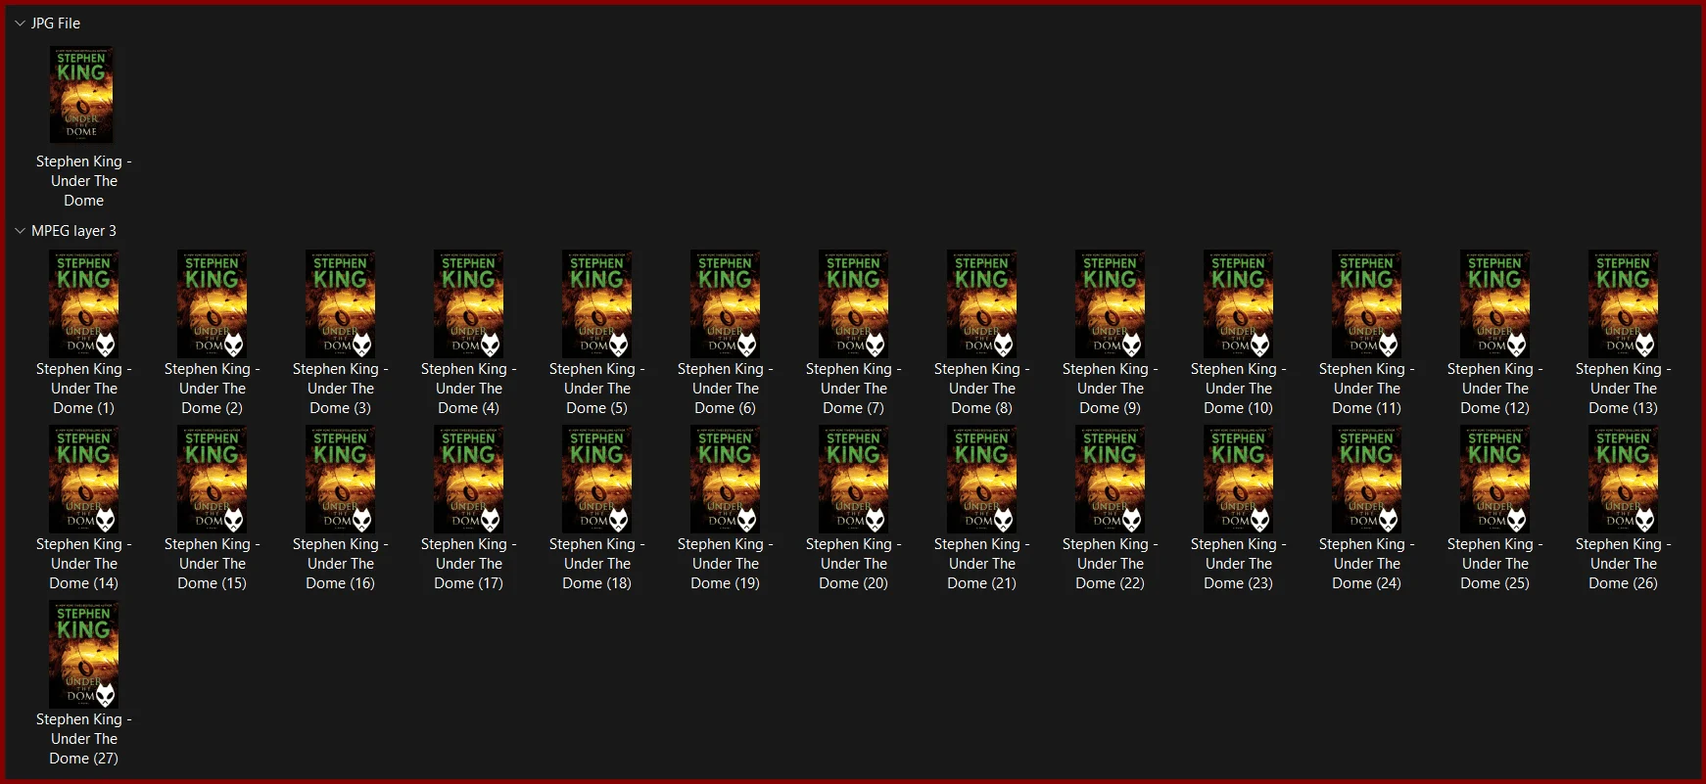Click file name ending 'Dome (26)'
This screenshot has width=1706, height=784.
coord(1624,564)
